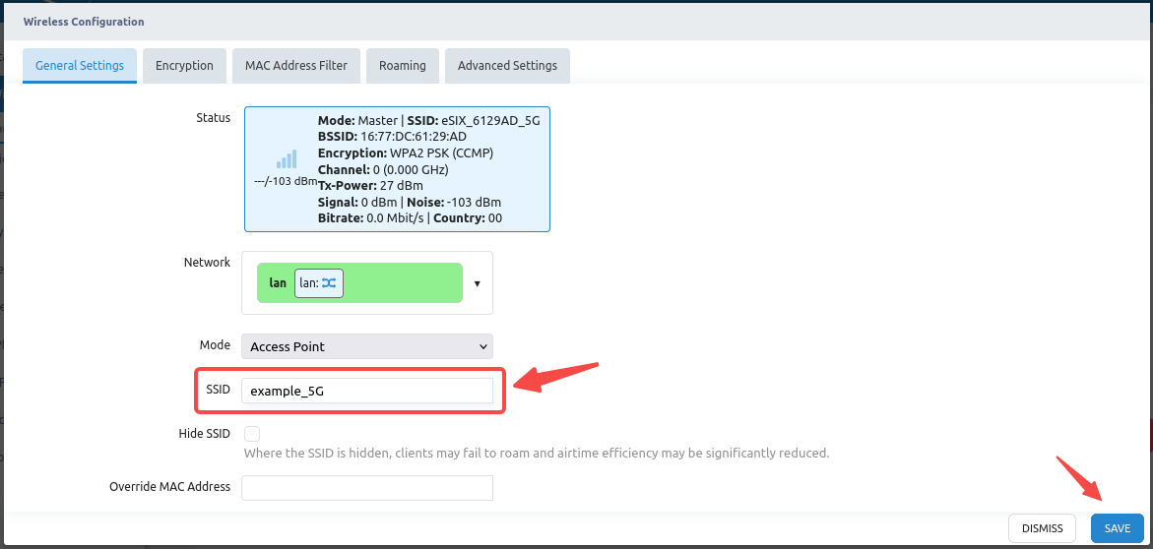Click the Hide SSID help description text
This screenshot has height=549, width=1153.
(537, 454)
